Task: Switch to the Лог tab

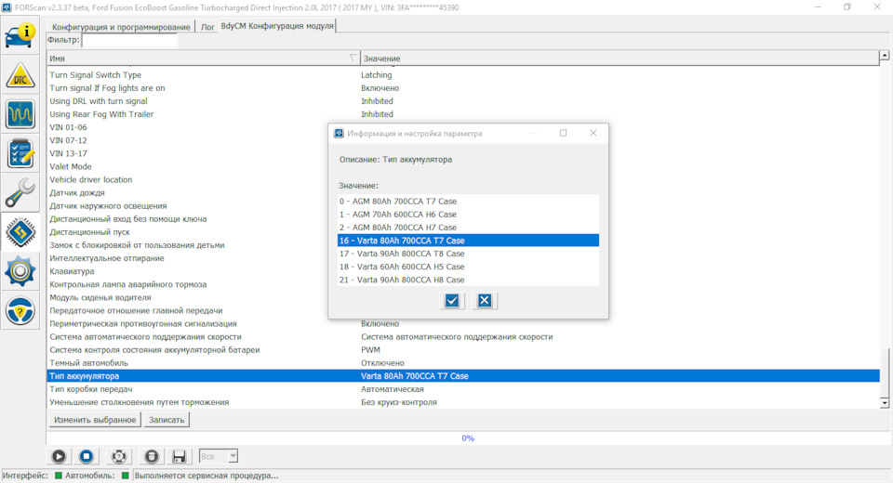Action: tap(207, 27)
